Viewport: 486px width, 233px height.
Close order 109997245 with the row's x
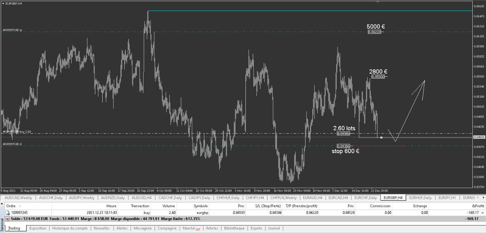pyautogui.click(x=483, y=212)
